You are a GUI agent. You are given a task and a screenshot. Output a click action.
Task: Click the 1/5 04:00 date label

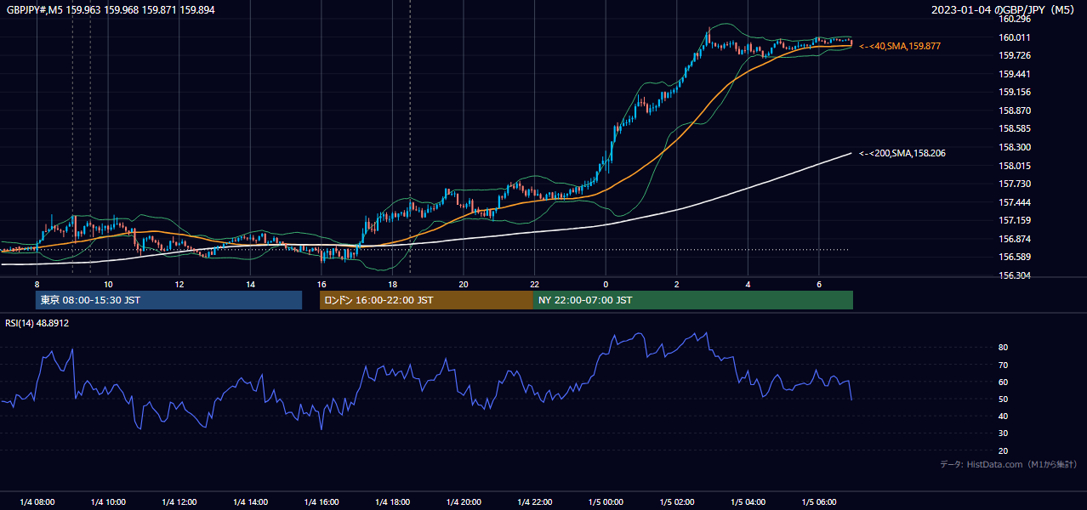[x=748, y=501]
